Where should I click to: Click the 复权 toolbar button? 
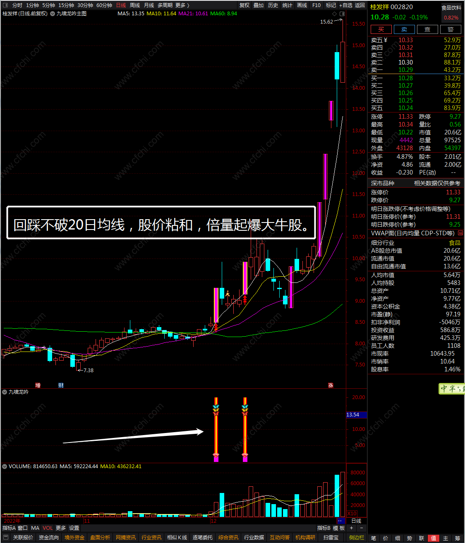(244, 5)
